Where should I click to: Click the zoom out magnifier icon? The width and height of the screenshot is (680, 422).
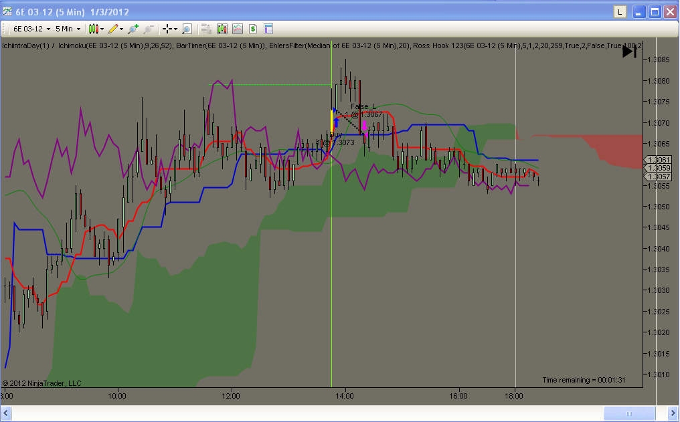point(149,29)
